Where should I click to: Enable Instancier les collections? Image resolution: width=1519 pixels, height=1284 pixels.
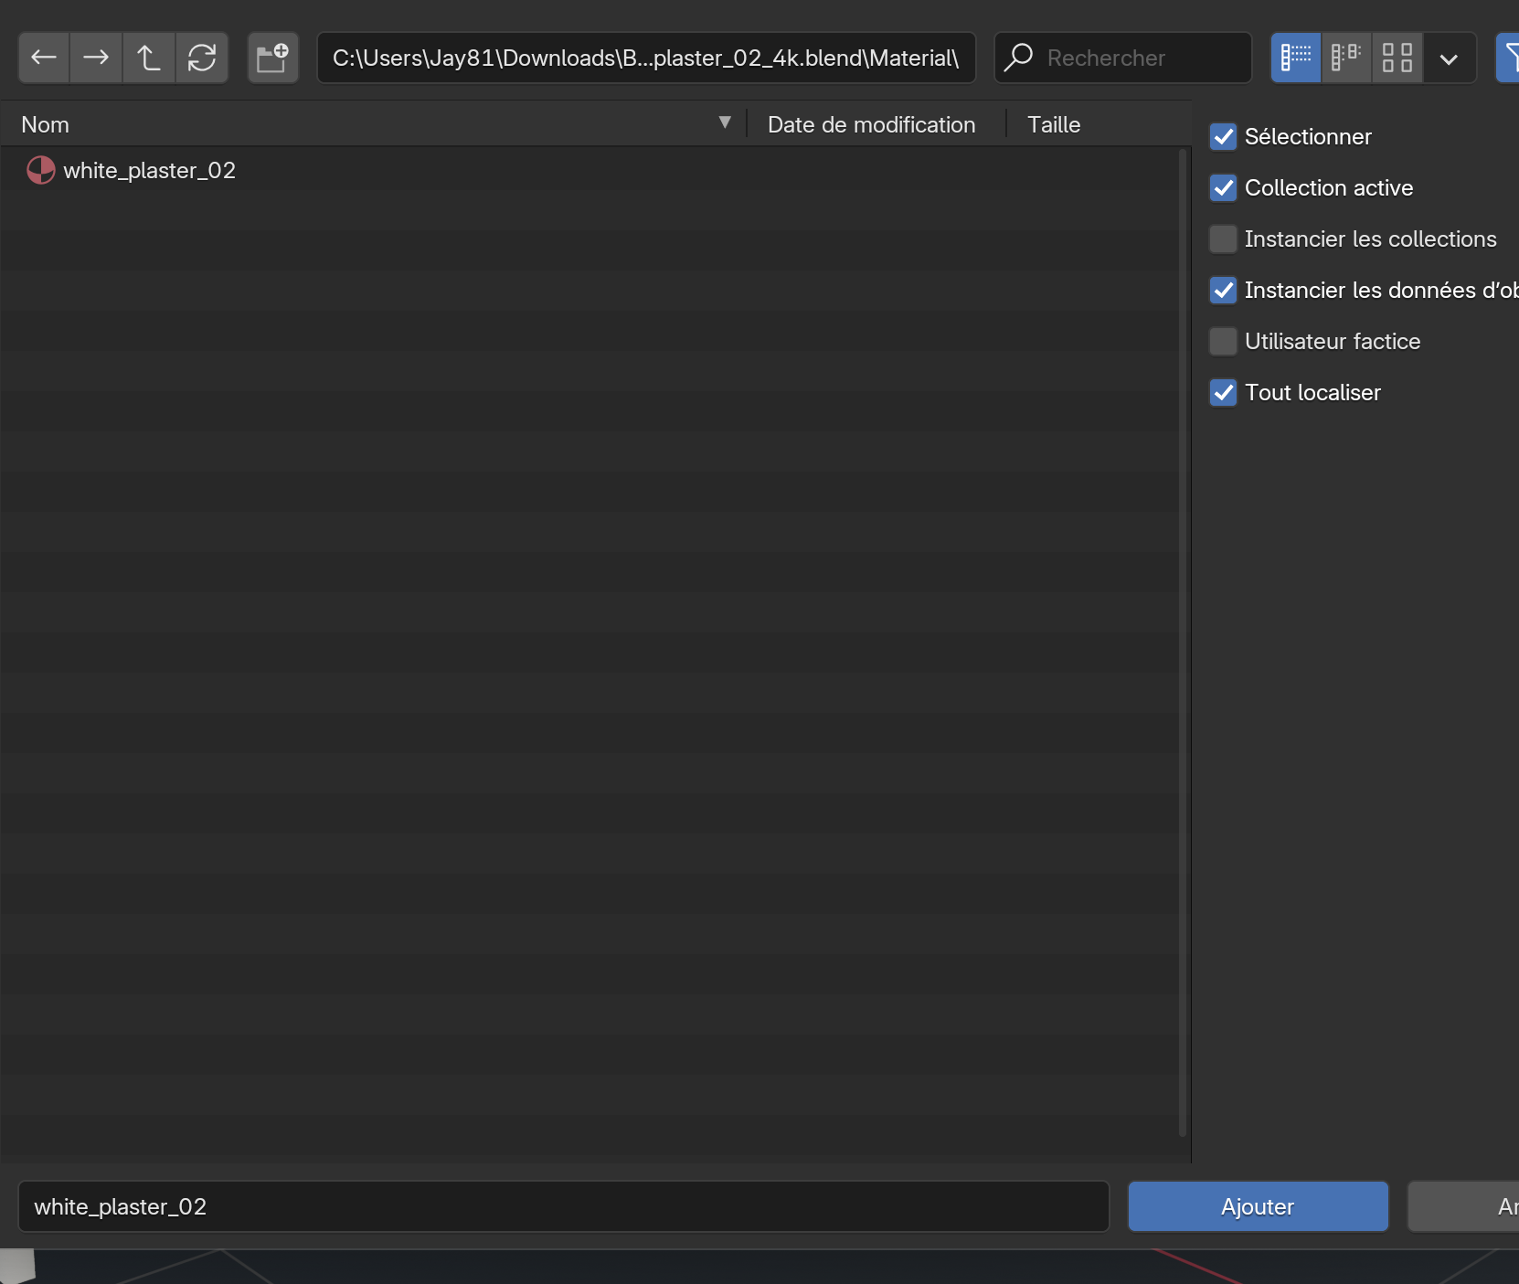click(x=1223, y=239)
